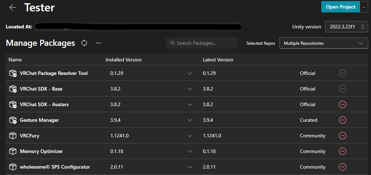Viewport: 371px width, 175px height.
Task: Open VRChat SDK - Base version dropdown
Action: point(190,89)
